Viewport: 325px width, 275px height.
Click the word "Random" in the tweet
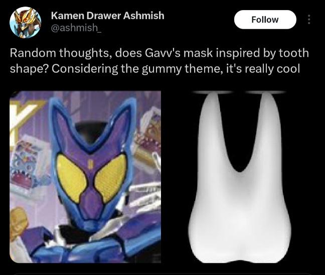click(x=33, y=53)
